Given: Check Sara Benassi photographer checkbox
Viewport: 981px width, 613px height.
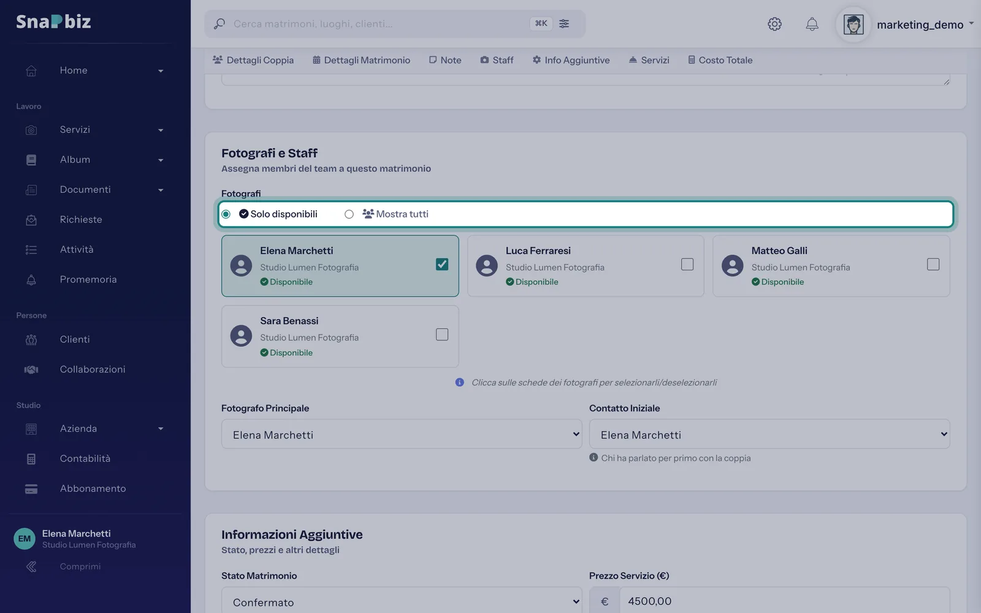Looking at the screenshot, I should pos(442,335).
